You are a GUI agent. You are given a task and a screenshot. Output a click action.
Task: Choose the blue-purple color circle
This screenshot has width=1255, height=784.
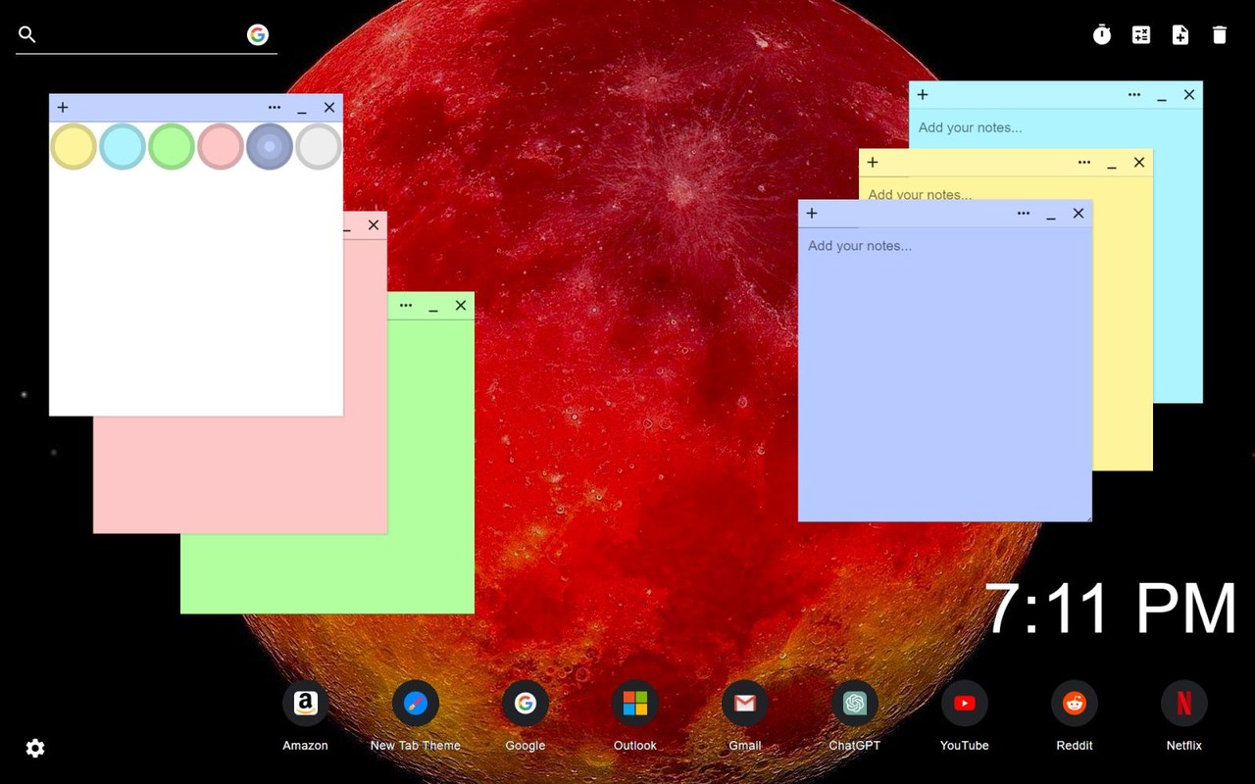click(x=270, y=147)
